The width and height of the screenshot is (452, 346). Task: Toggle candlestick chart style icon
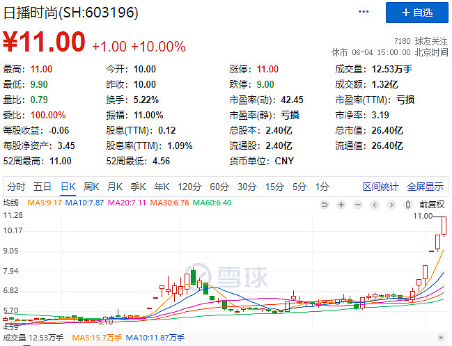click(408, 205)
